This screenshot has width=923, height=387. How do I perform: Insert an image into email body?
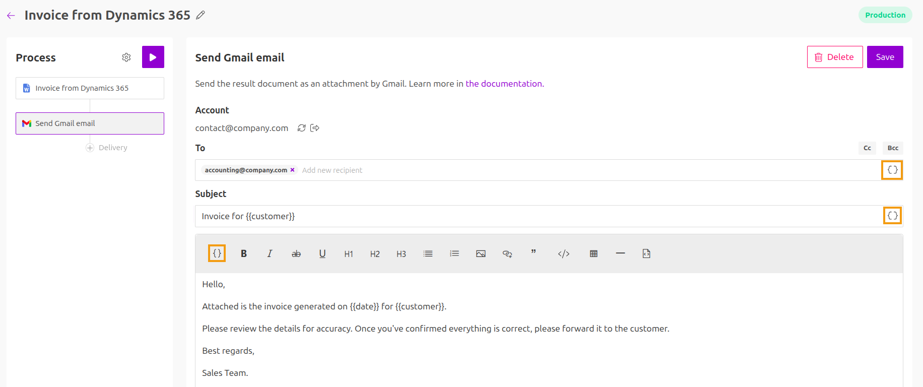click(x=481, y=253)
